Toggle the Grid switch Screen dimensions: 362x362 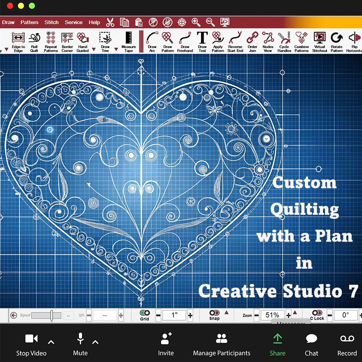[x=144, y=313]
